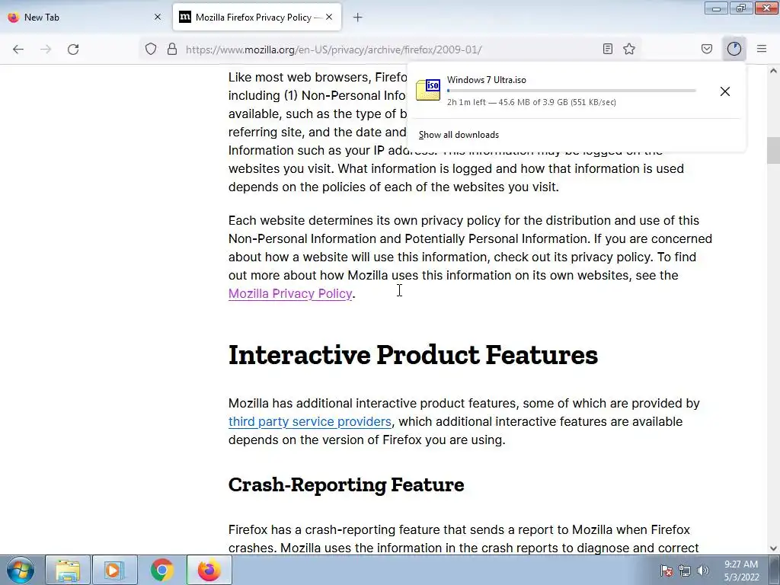Click scrollbar down arrow
The image size is (780, 585).
click(773, 548)
